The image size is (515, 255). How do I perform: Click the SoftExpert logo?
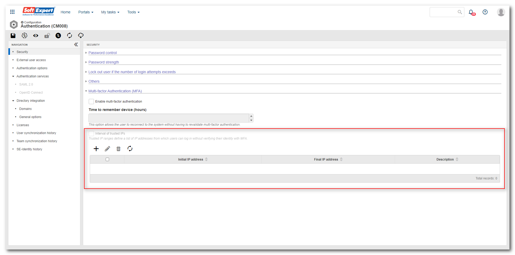(39, 11)
